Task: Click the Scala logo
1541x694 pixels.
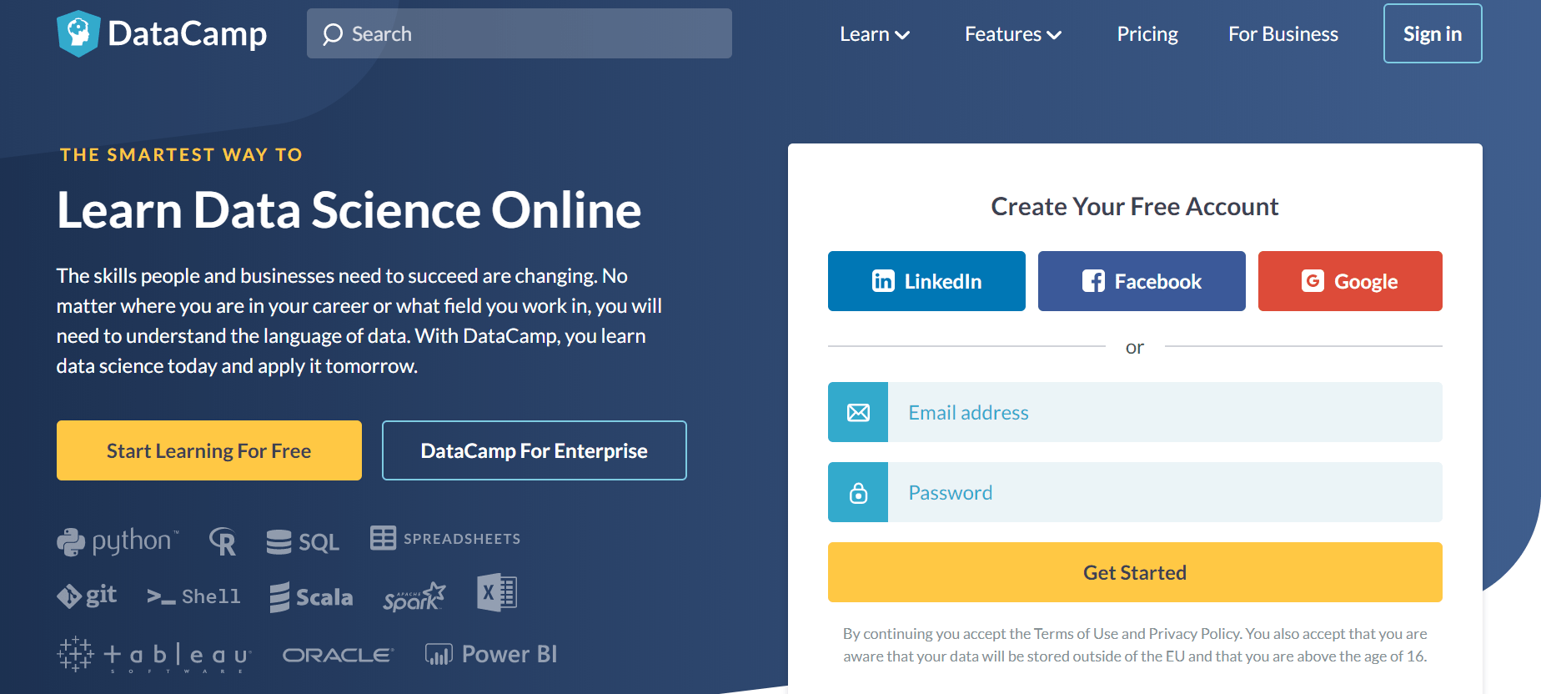Action: coord(311,597)
